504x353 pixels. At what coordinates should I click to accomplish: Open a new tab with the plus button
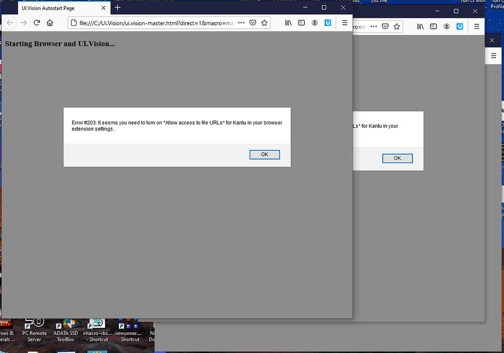117,8
